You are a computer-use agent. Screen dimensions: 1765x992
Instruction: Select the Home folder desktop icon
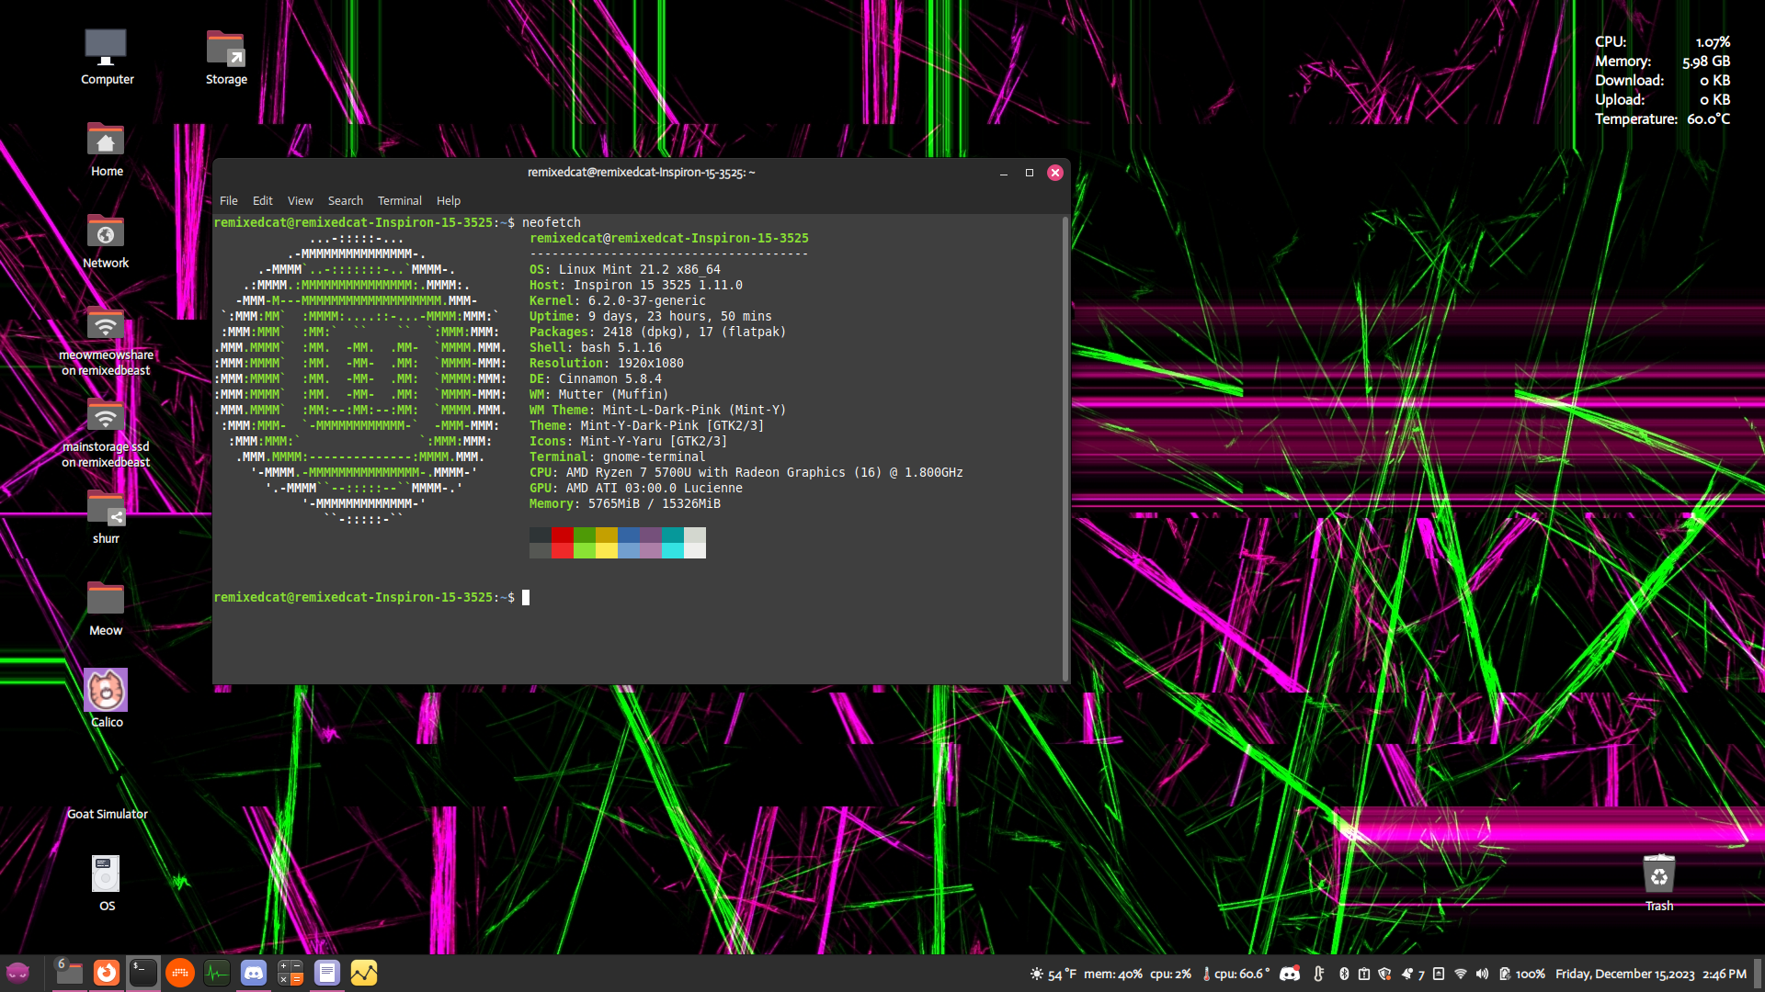(x=107, y=149)
